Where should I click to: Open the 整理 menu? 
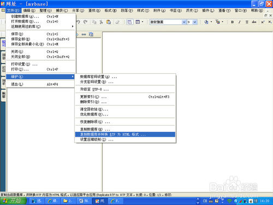46,10
